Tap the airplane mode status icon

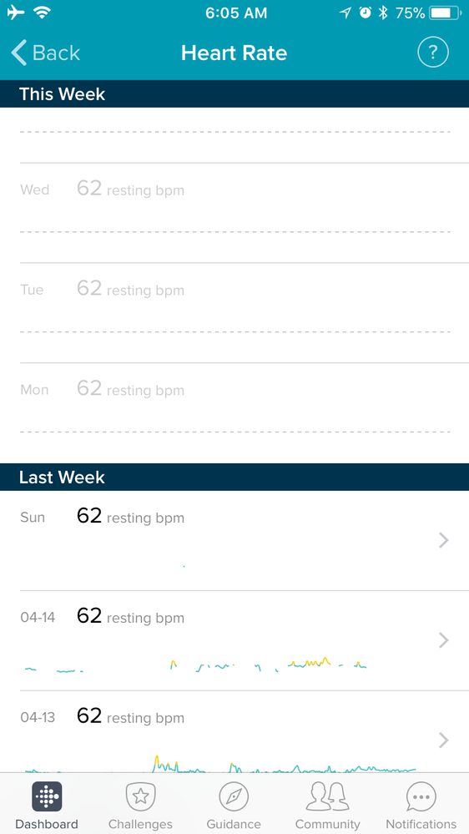(x=16, y=13)
